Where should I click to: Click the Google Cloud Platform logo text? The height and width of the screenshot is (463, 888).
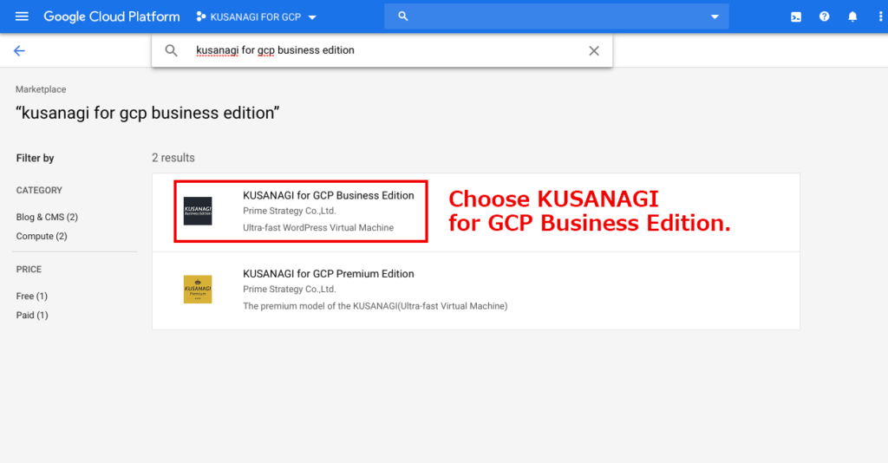pyautogui.click(x=112, y=16)
